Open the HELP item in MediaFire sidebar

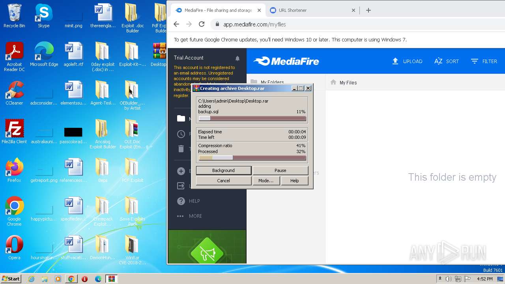pos(189,201)
